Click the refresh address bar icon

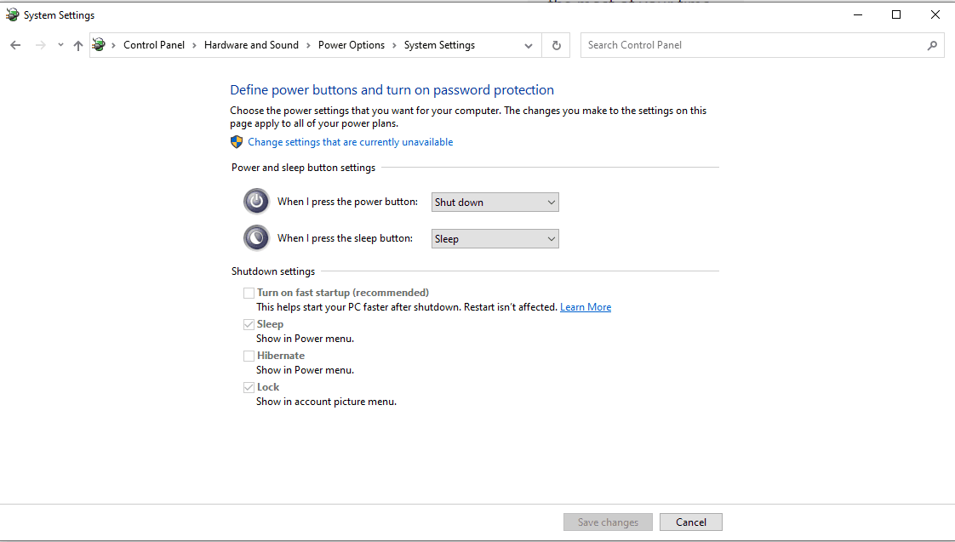click(x=557, y=45)
